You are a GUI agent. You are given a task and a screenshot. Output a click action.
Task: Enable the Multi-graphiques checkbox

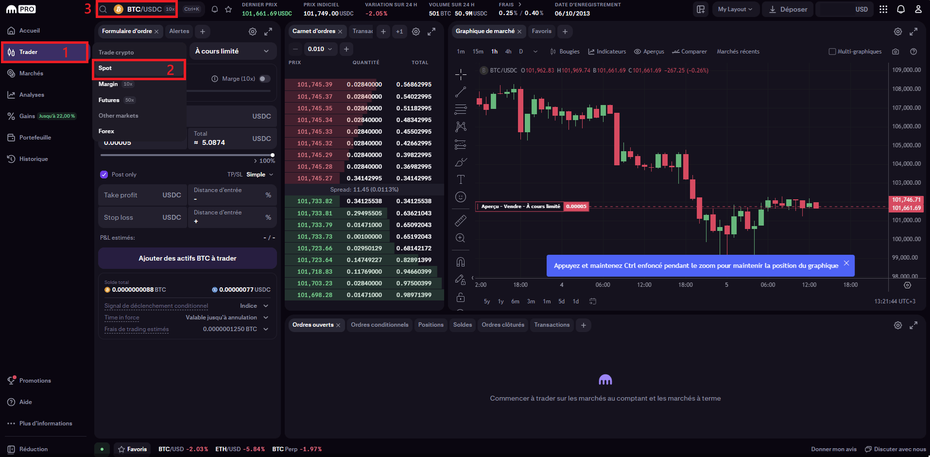832,51
